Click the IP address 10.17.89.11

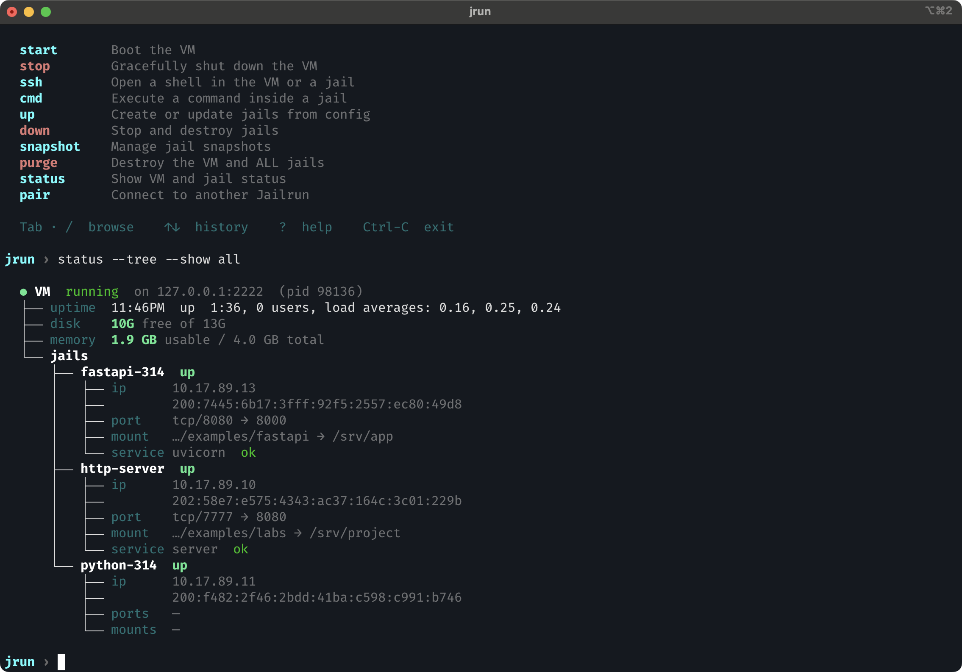[x=214, y=581]
